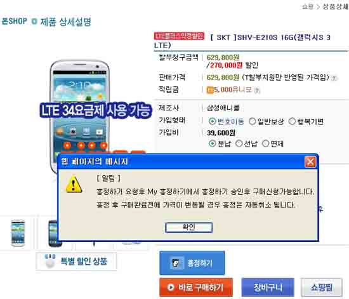Select the second dark phone thumbnail
Viewport: 349px width, 299px height.
[x=53, y=234]
